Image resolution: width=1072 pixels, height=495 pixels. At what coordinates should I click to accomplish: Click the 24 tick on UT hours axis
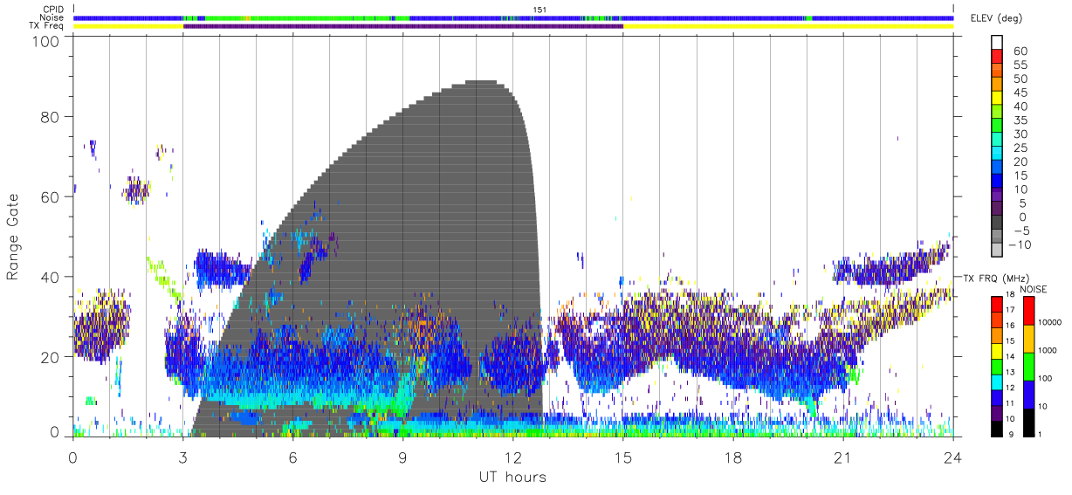953,457
